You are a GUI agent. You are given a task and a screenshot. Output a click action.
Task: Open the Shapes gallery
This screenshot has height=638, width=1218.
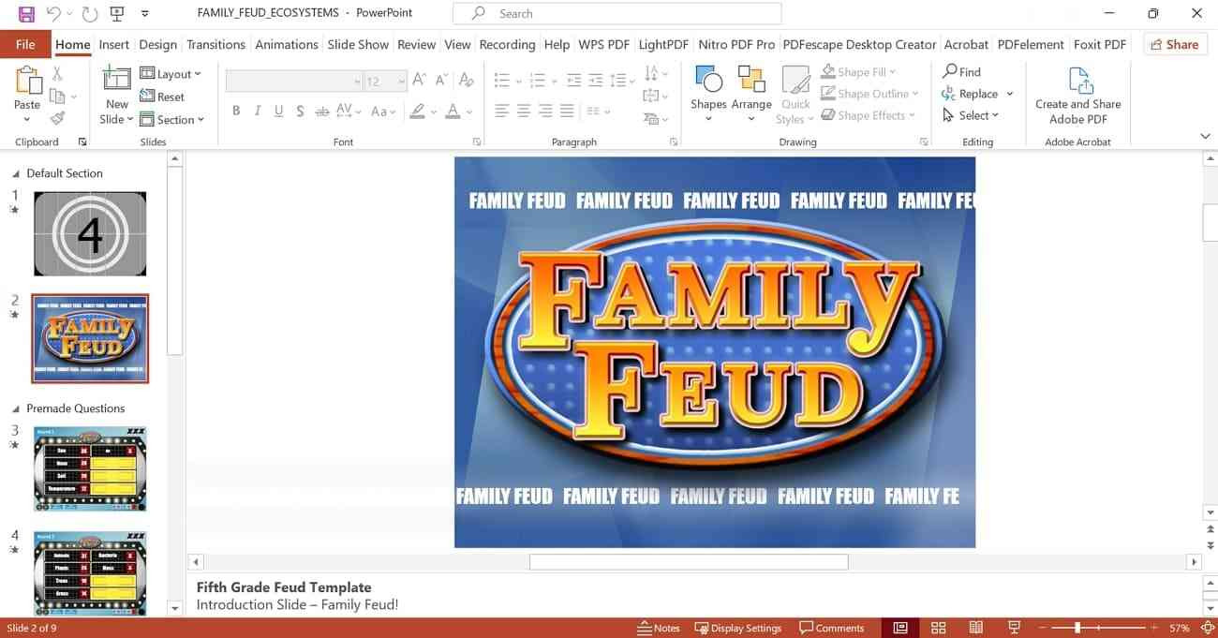point(708,94)
